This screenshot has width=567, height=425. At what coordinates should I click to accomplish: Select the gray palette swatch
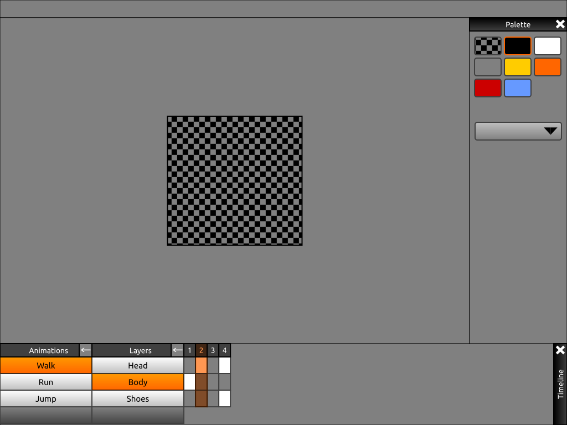(x=487, y=67)
